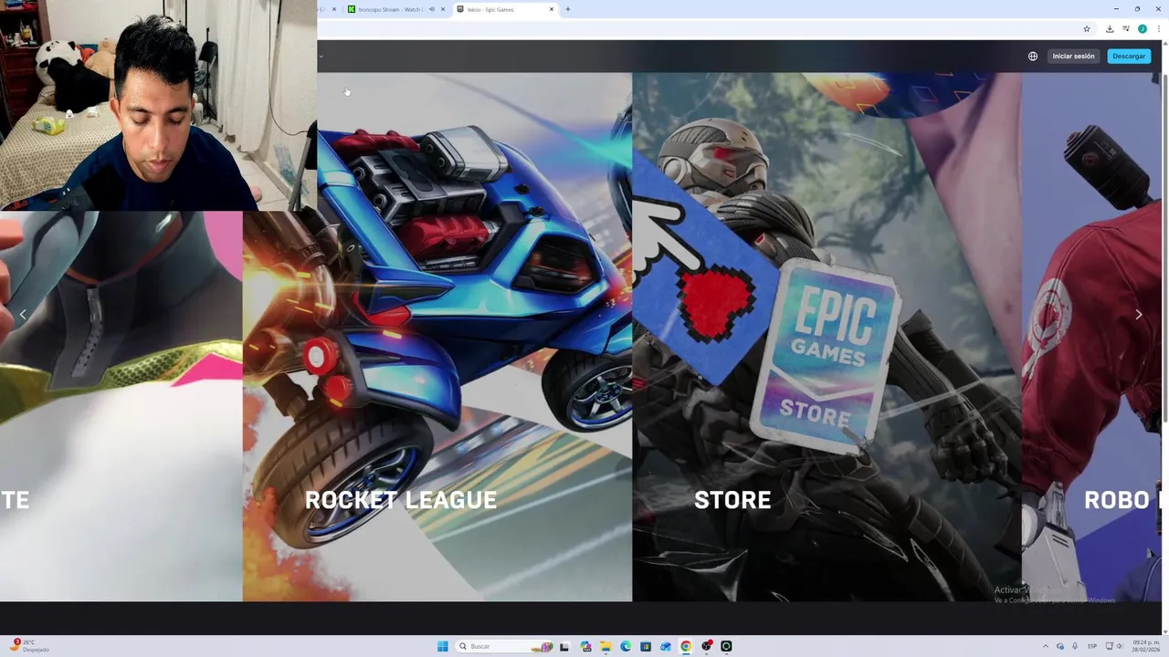Open the Chrome profile avatar

[1142, 29]
